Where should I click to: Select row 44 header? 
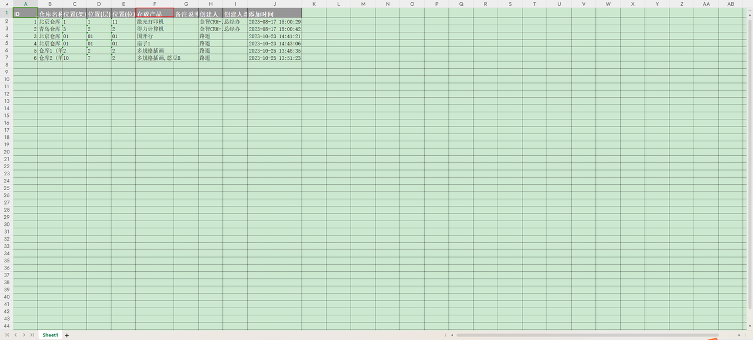[x=6, y=326]
